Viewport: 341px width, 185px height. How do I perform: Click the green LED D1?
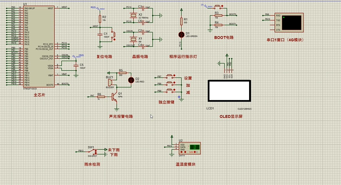click(181, 34)
